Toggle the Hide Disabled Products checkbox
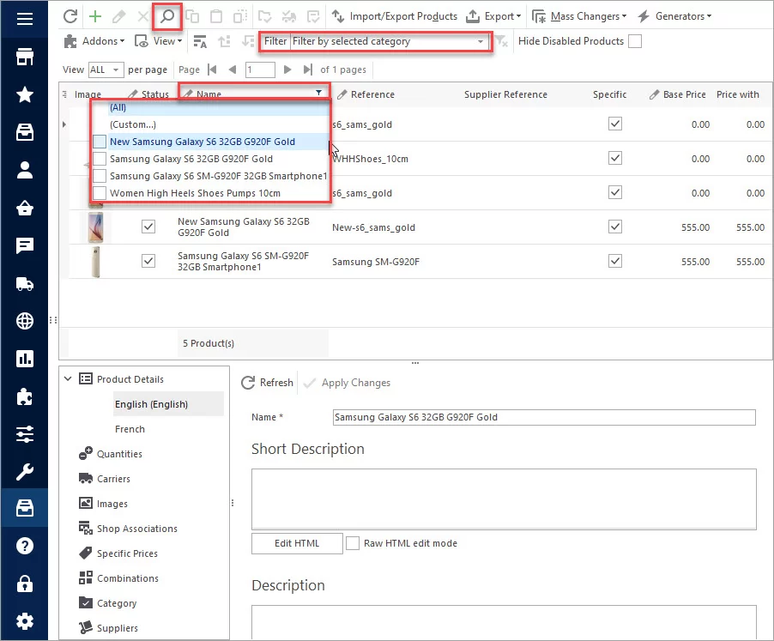The image size is (774, 641). tap(635, 41)
